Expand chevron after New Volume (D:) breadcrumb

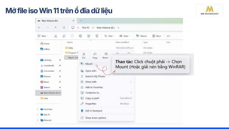(118, 28)
